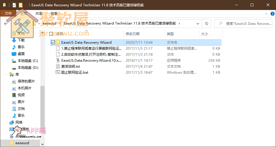Click the keygen EaseUS.Data.Recovery.Wizard.10.x application icon

(x=58, y=60)
